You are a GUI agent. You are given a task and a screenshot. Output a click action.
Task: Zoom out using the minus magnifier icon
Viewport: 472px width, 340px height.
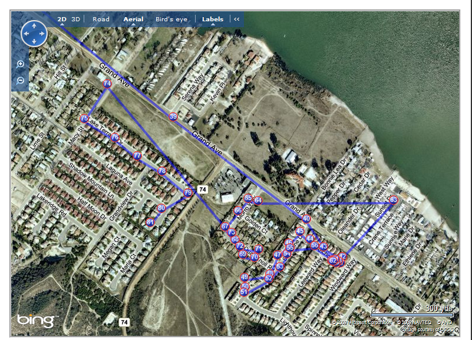point(20,80)
